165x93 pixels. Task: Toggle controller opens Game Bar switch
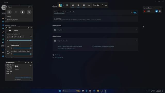click(135, 13)
